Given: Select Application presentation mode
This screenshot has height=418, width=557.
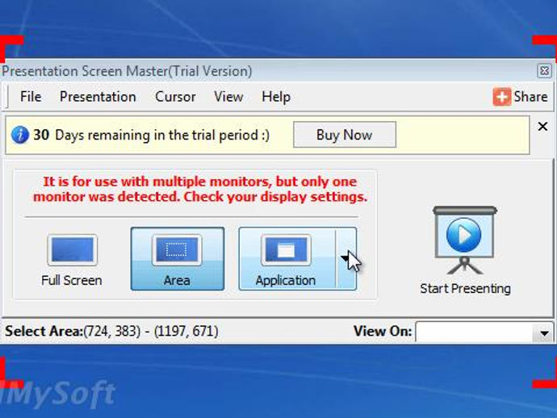Looking at the screenshot, I should (287, 259).
